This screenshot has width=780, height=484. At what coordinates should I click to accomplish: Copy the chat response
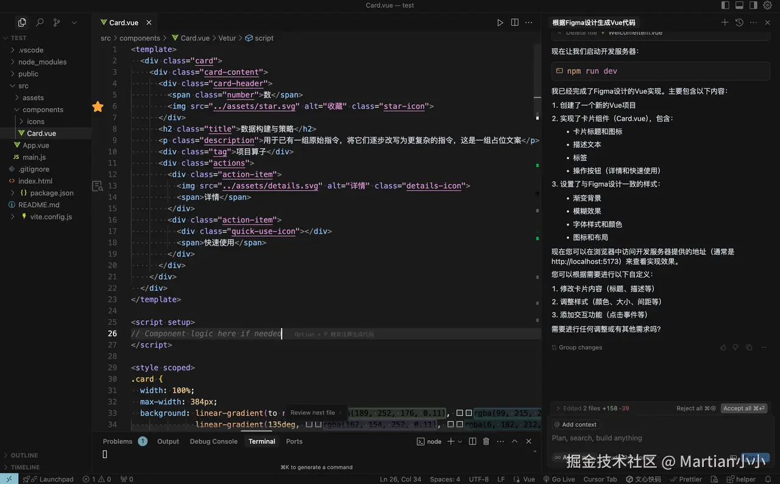[748, 347]
